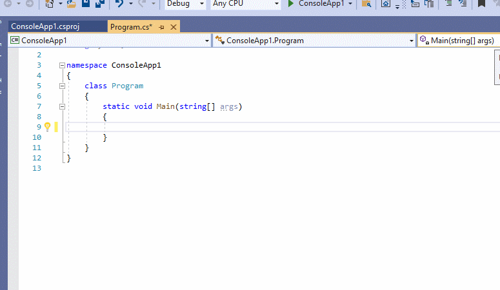The width and height of the screenshot is (500, 290).
Task: Click the Undo arrow icon
Action: coord(119,3)
